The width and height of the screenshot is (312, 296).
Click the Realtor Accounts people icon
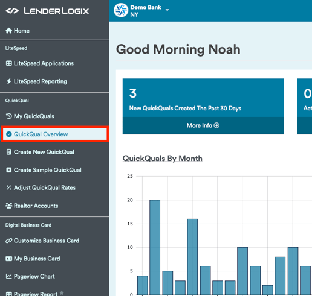tap(9, 206)
